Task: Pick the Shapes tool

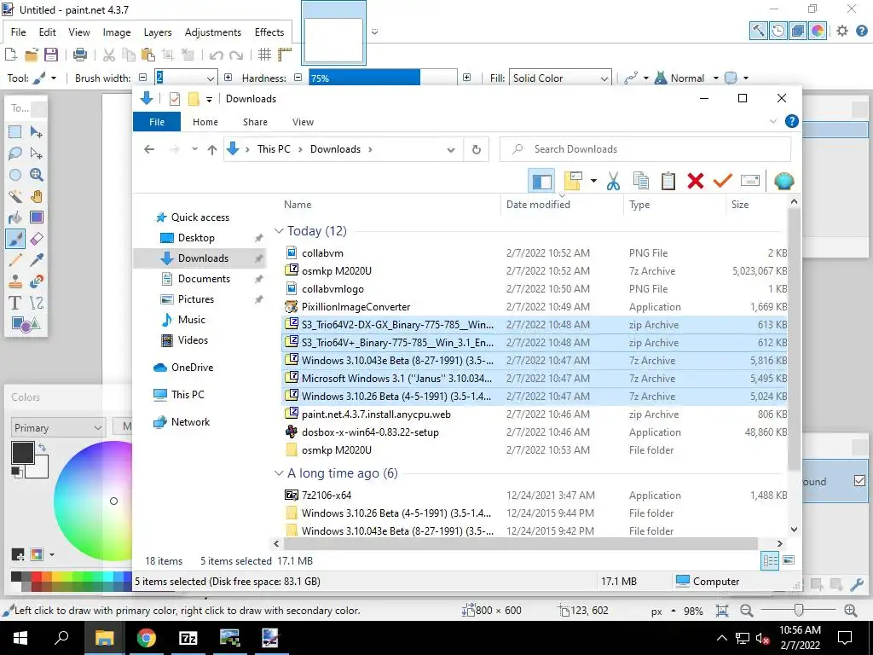Action: coord(25,324)
